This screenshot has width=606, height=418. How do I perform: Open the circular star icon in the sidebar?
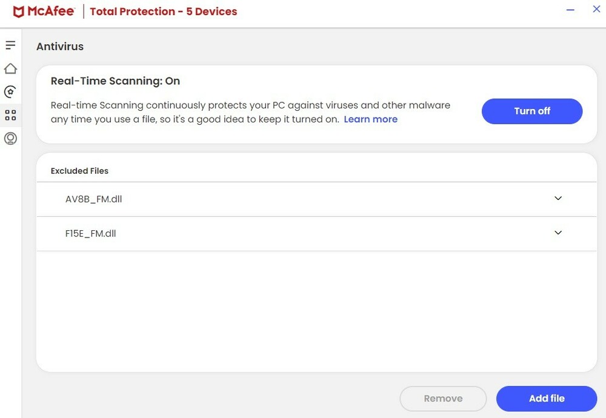pos(10,91)
